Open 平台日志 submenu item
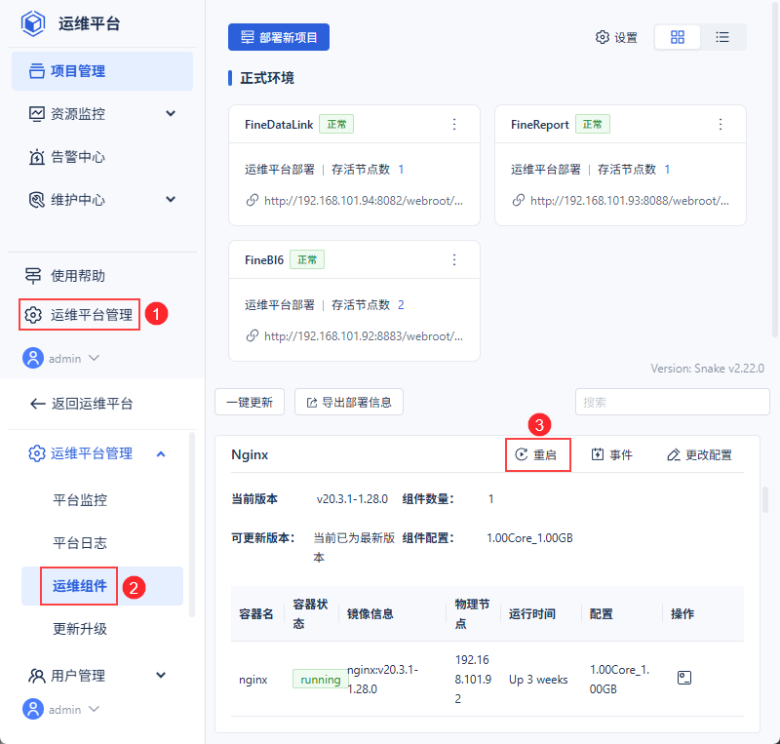Image resolution: width=780 pixels, height=744 pixels. [80, 543]
